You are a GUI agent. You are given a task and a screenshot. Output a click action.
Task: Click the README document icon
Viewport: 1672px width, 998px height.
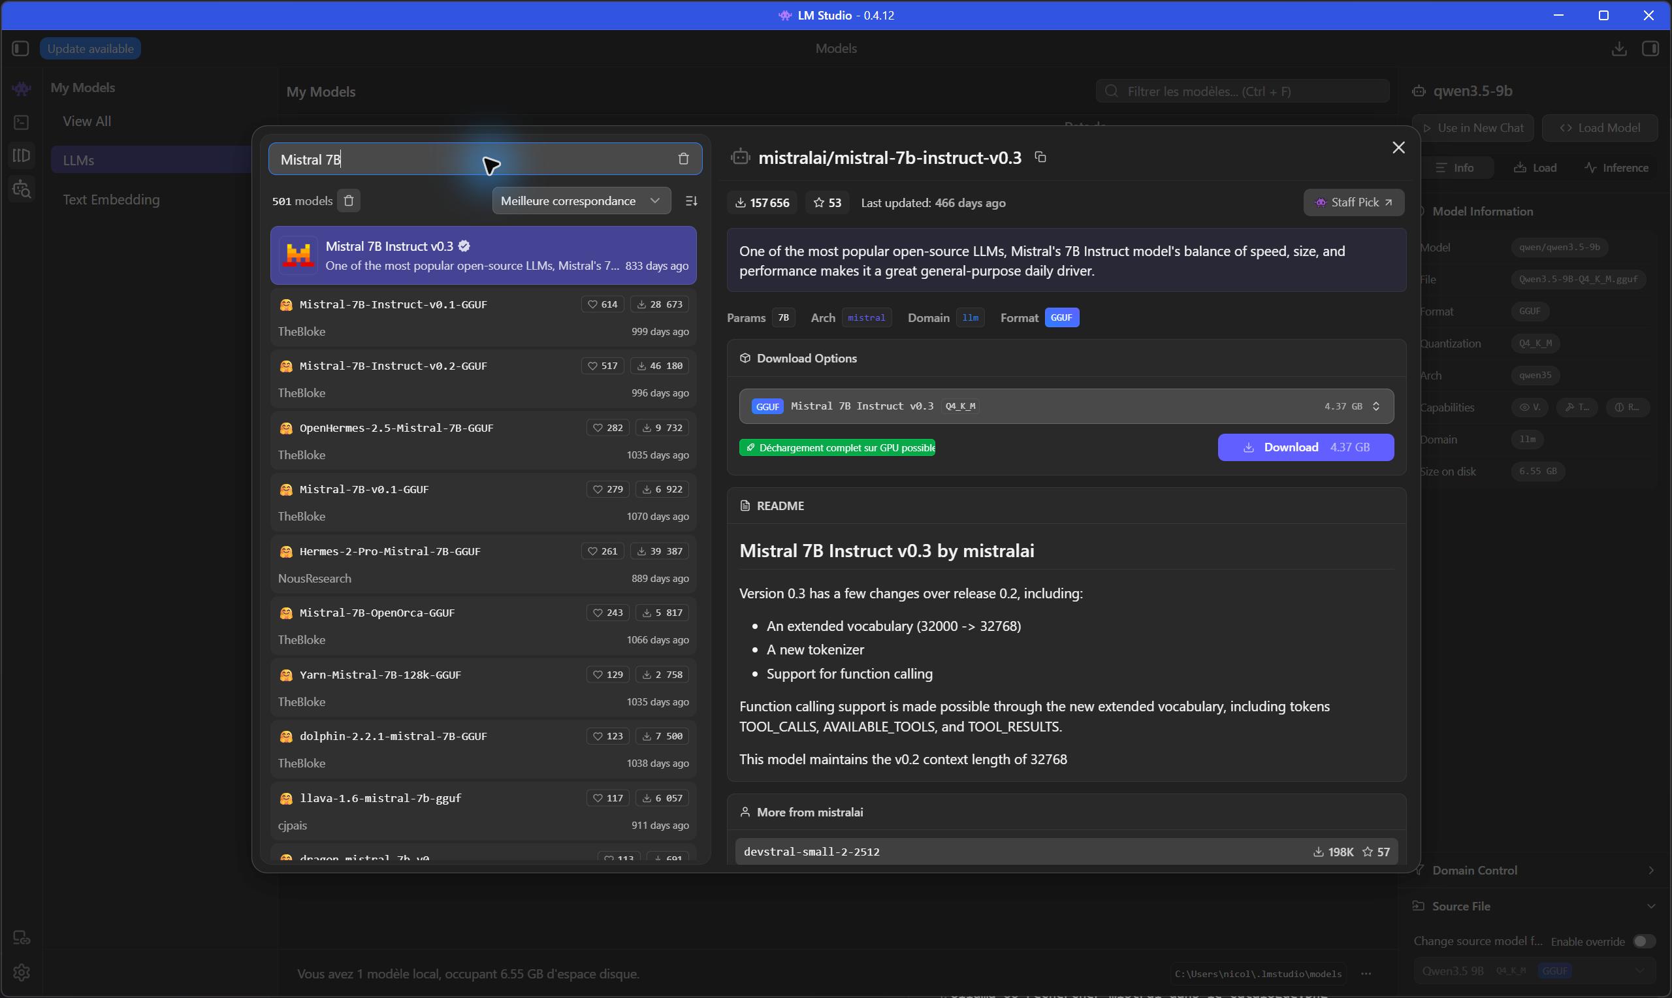(745, 506)
